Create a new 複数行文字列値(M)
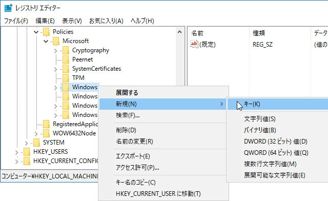This screenshot has width=328, height=201. 278,164
